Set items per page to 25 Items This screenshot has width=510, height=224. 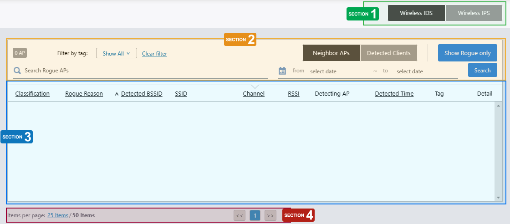(57, 215)
